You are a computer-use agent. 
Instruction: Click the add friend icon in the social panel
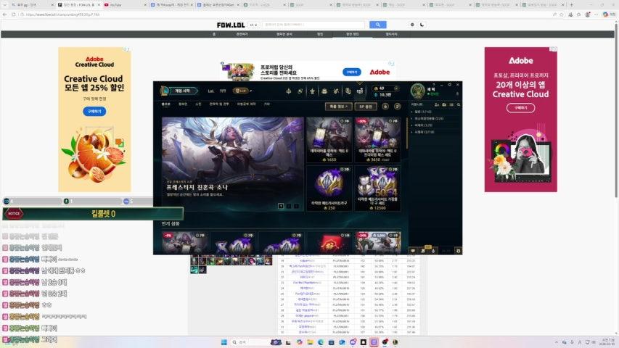(437, 104)
